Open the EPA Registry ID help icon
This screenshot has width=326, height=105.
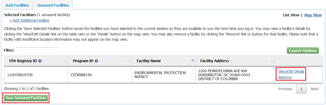click(x=40, y=61)
